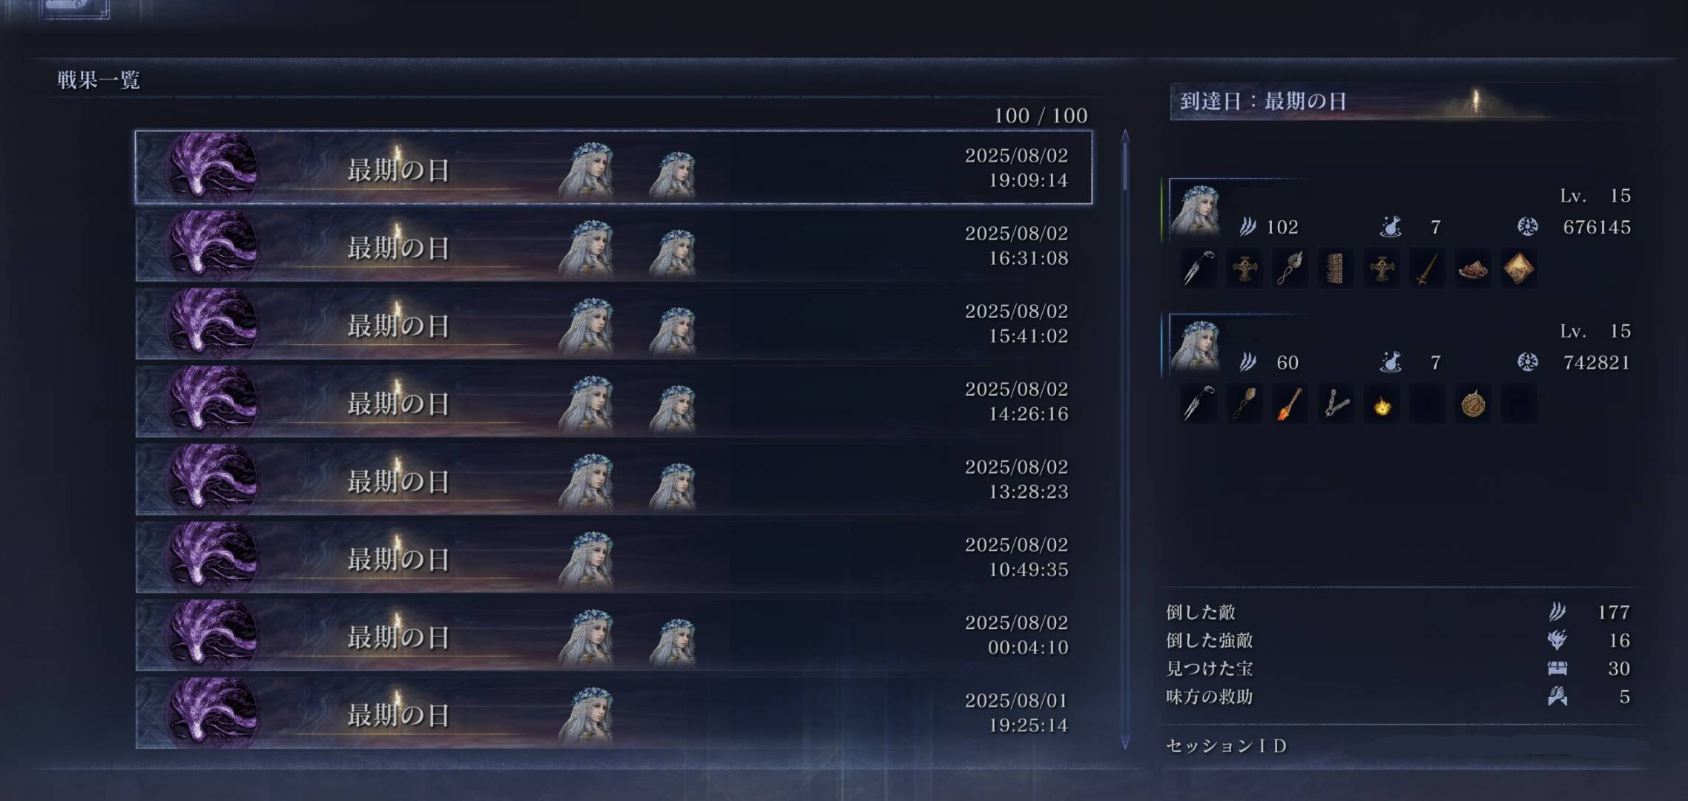Open the 2025/08/01 19:25:14 record
The height and width of the screenshot is (801, 1688).
tap(613, 713)
